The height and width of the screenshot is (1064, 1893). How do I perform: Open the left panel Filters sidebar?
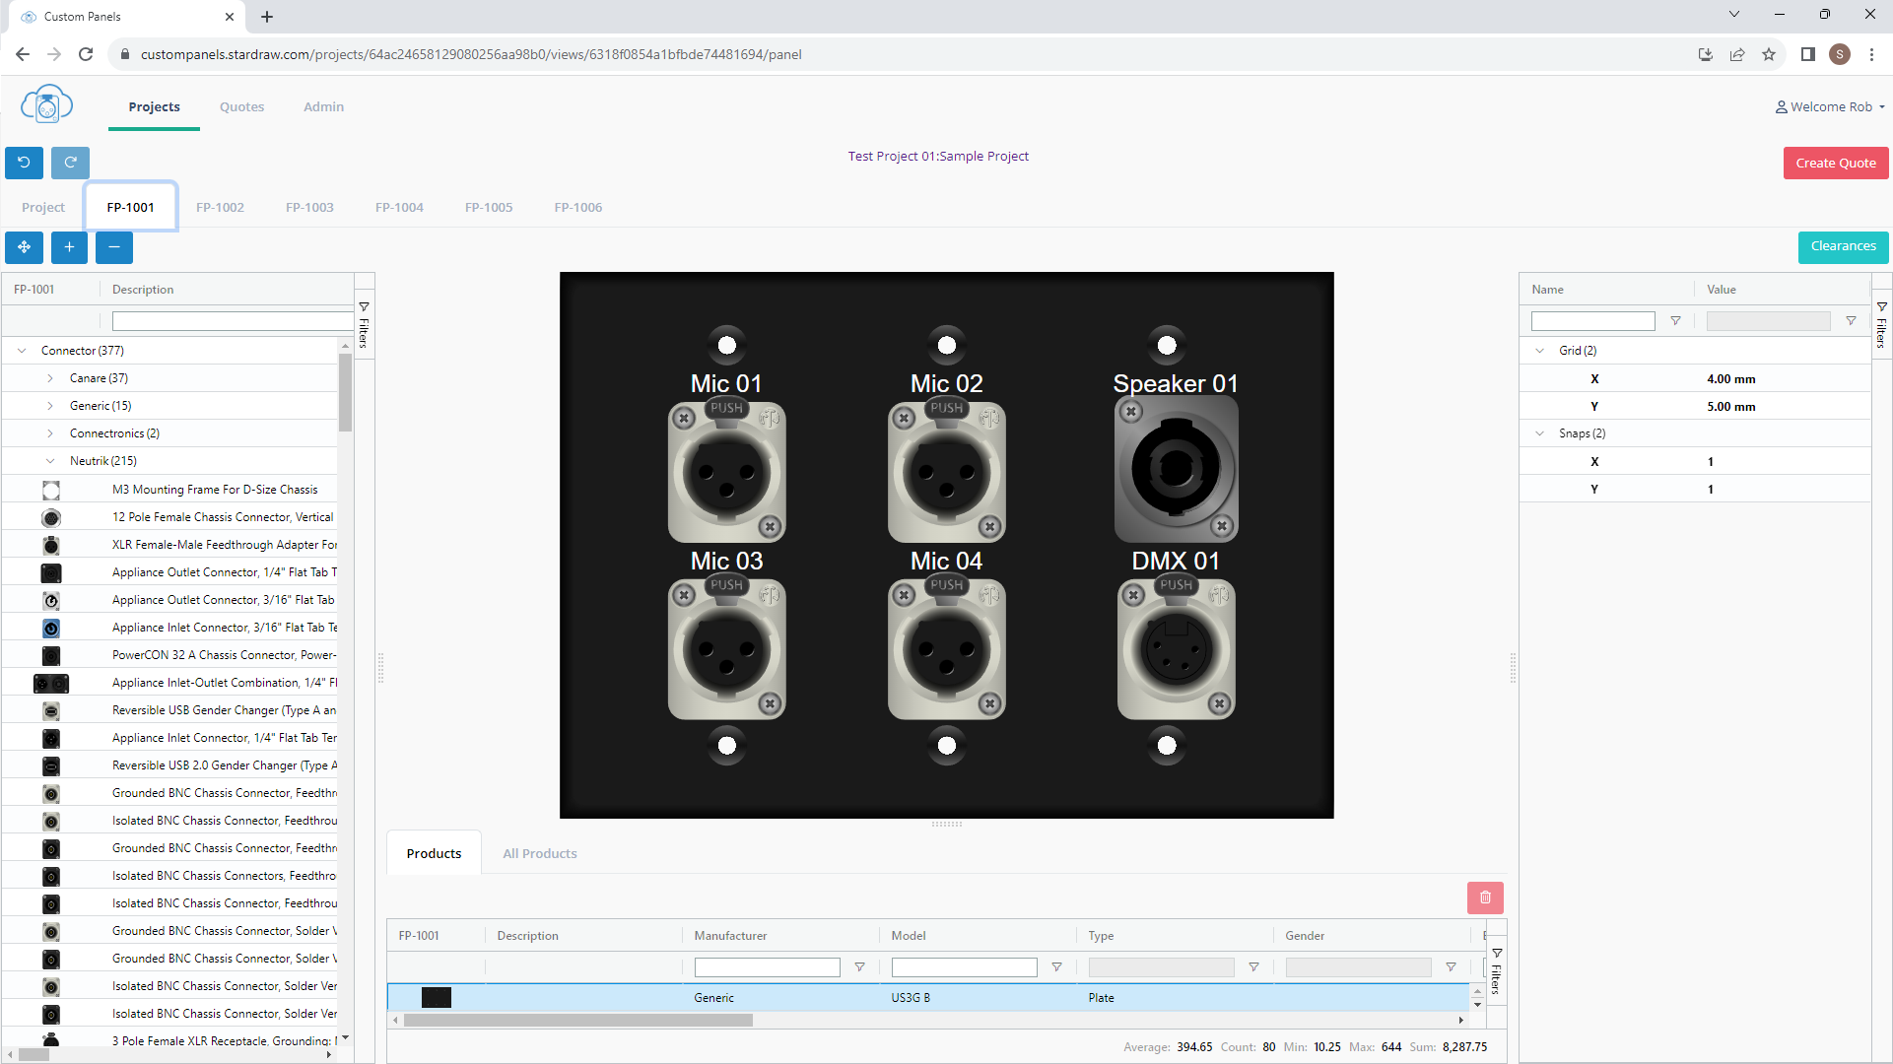364,325
